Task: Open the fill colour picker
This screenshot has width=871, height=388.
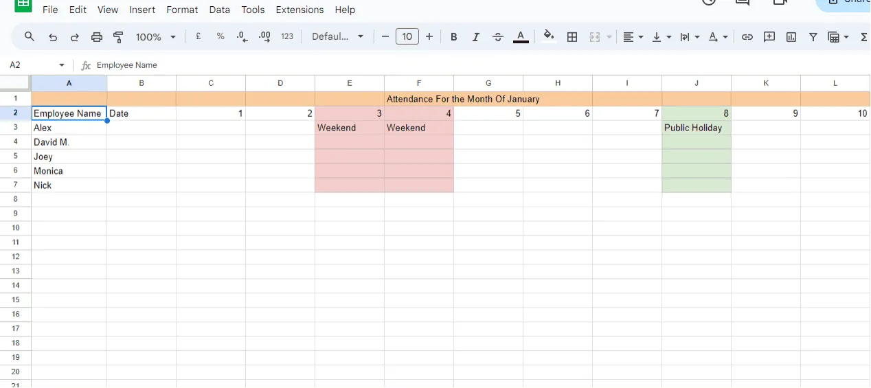Action: coord(548,37)
